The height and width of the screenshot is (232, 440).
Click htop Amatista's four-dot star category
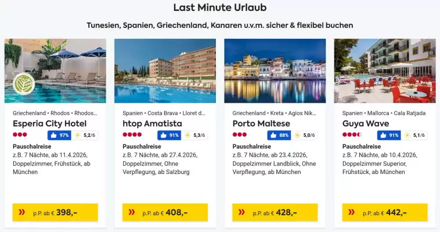[x=132, y=135]
